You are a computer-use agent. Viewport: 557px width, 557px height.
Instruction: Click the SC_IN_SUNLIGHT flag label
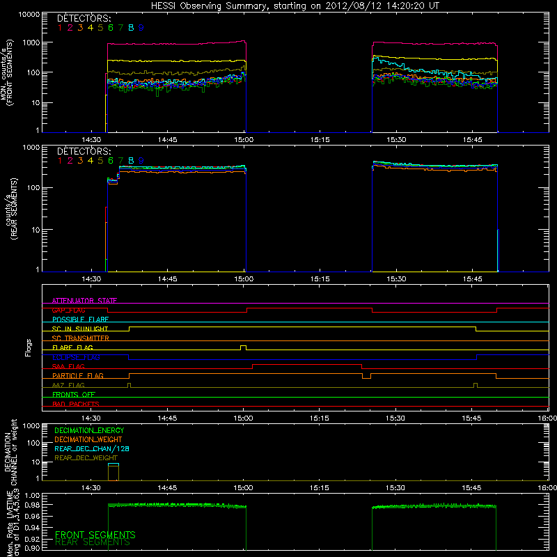tap(80, 329)
